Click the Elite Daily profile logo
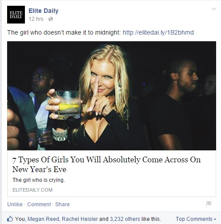Image resolution: width=221 pixels, height=224 pixels. (16, 15)
